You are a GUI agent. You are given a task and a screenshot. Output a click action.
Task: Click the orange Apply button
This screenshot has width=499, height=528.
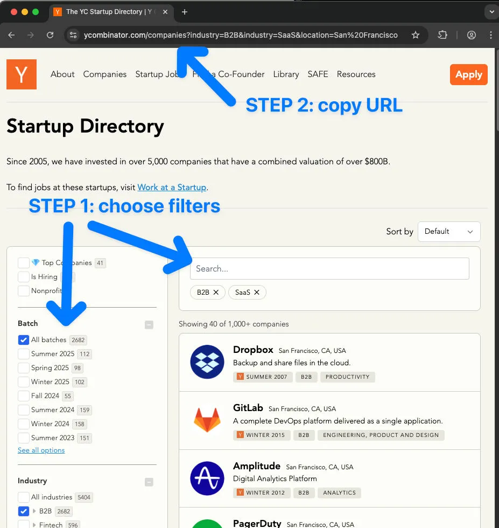469,74
